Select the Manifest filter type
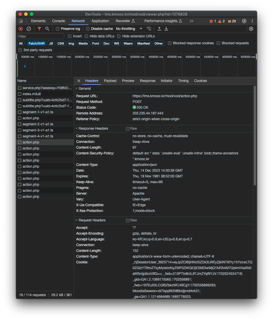The image size is (273, 320). [144, 43]
